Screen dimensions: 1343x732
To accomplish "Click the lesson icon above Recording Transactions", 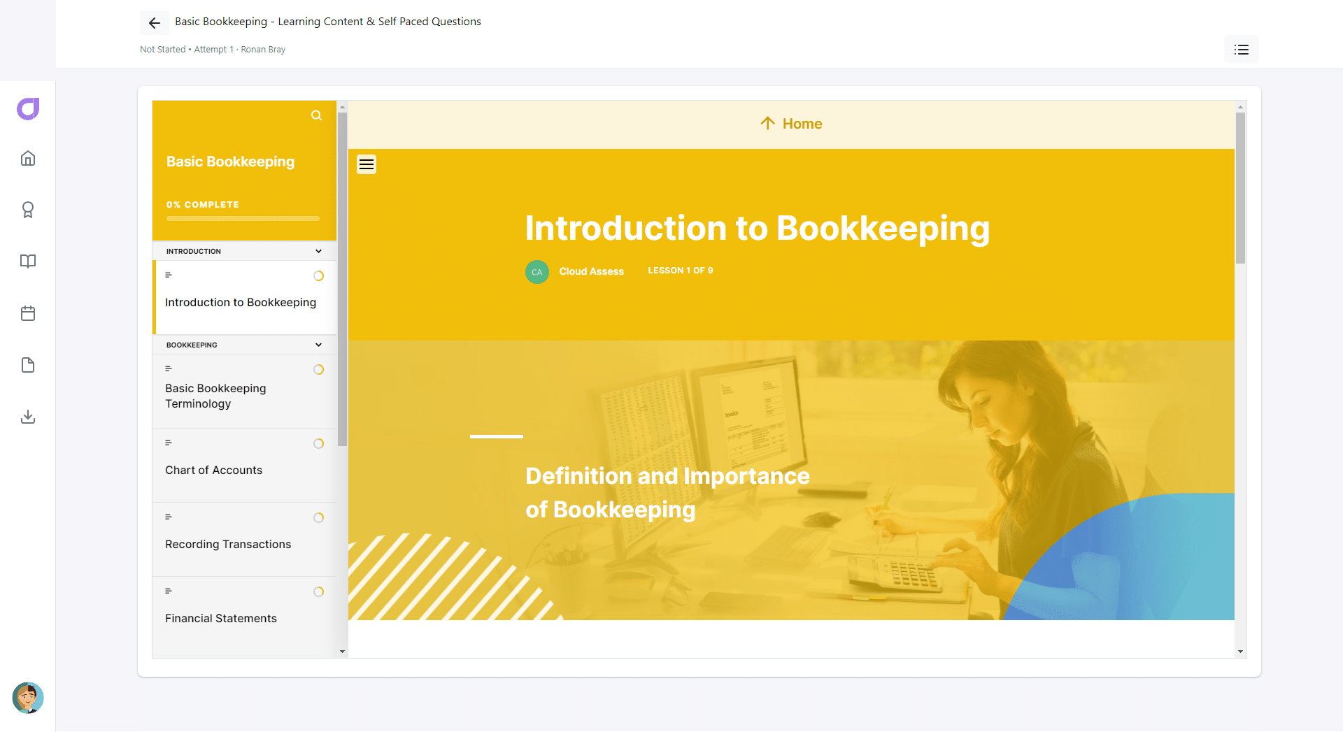I will coord(169,517).
